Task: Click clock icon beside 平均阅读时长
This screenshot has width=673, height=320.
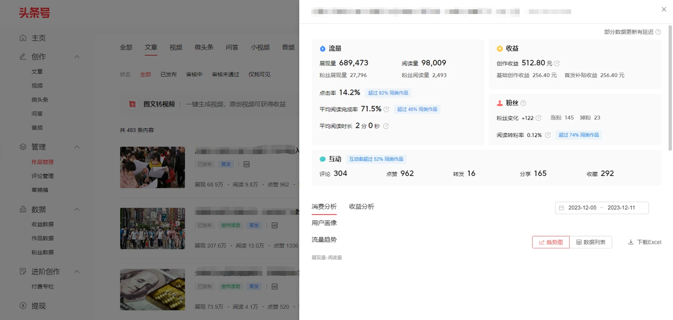Action: click(386, 126)
